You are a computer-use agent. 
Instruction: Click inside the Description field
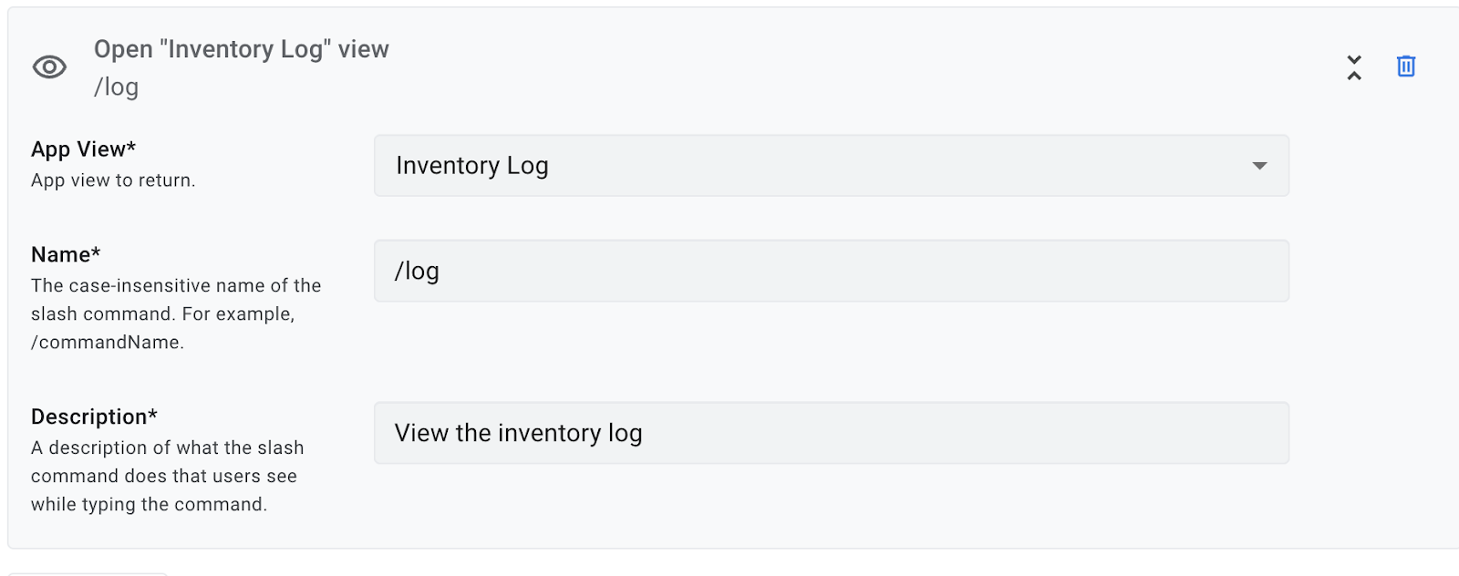coord(830,433)
